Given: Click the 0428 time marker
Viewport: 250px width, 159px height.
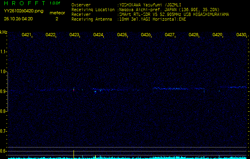Looking at the screenshot, I should (194, 35).
